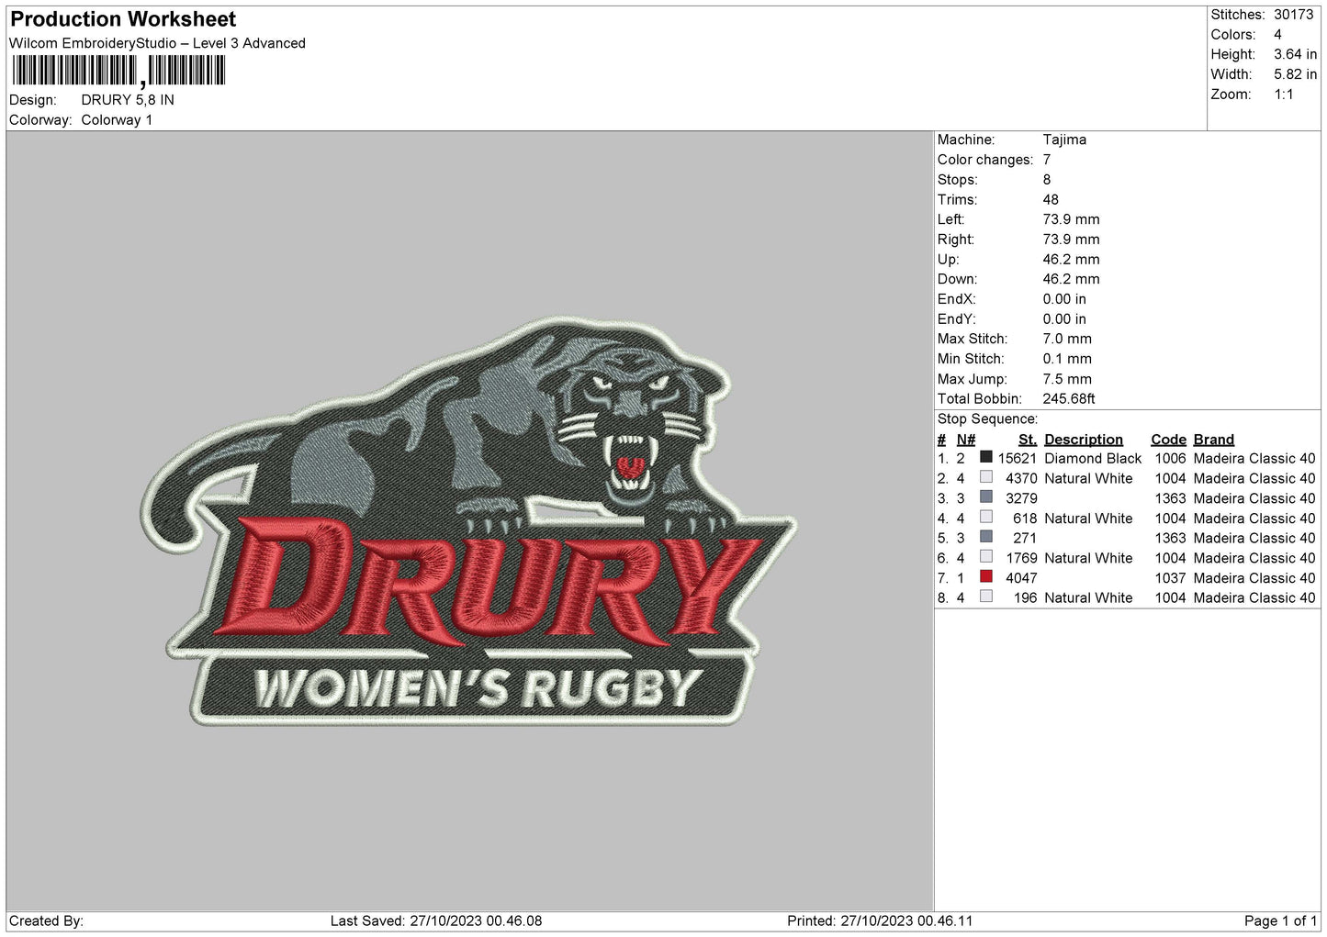This screenshot has width=1327, height=937.
Task: Click the 'Up:' label
Action: [949, 260]
